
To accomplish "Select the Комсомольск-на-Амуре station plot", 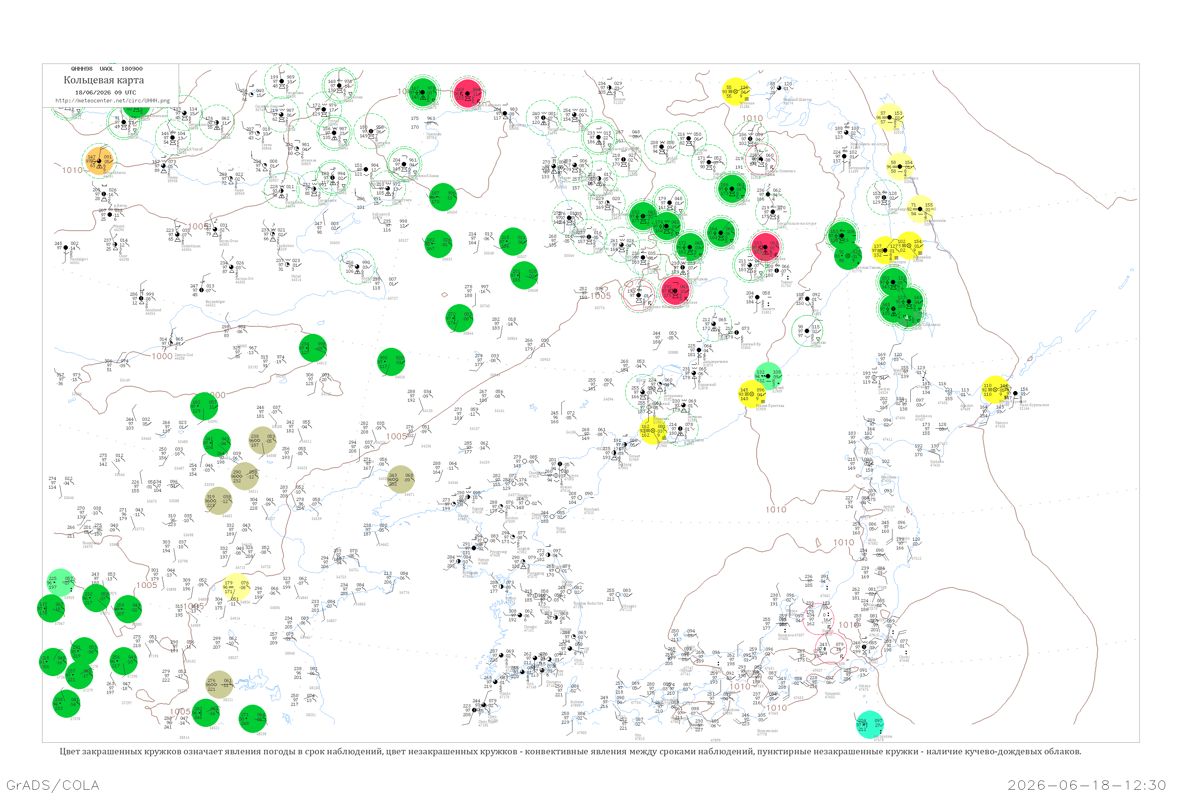I will point(773,212).
